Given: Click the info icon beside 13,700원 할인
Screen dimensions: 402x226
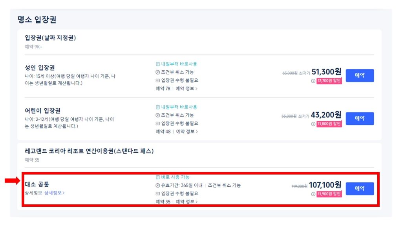Looking at the screenshot, I should [x=313, y=81].
